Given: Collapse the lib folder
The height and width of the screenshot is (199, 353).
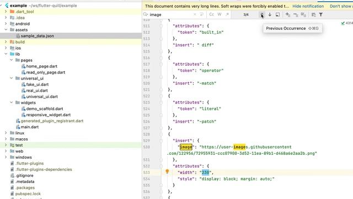Looking at the screenshot, I should [x=6, y=54].
